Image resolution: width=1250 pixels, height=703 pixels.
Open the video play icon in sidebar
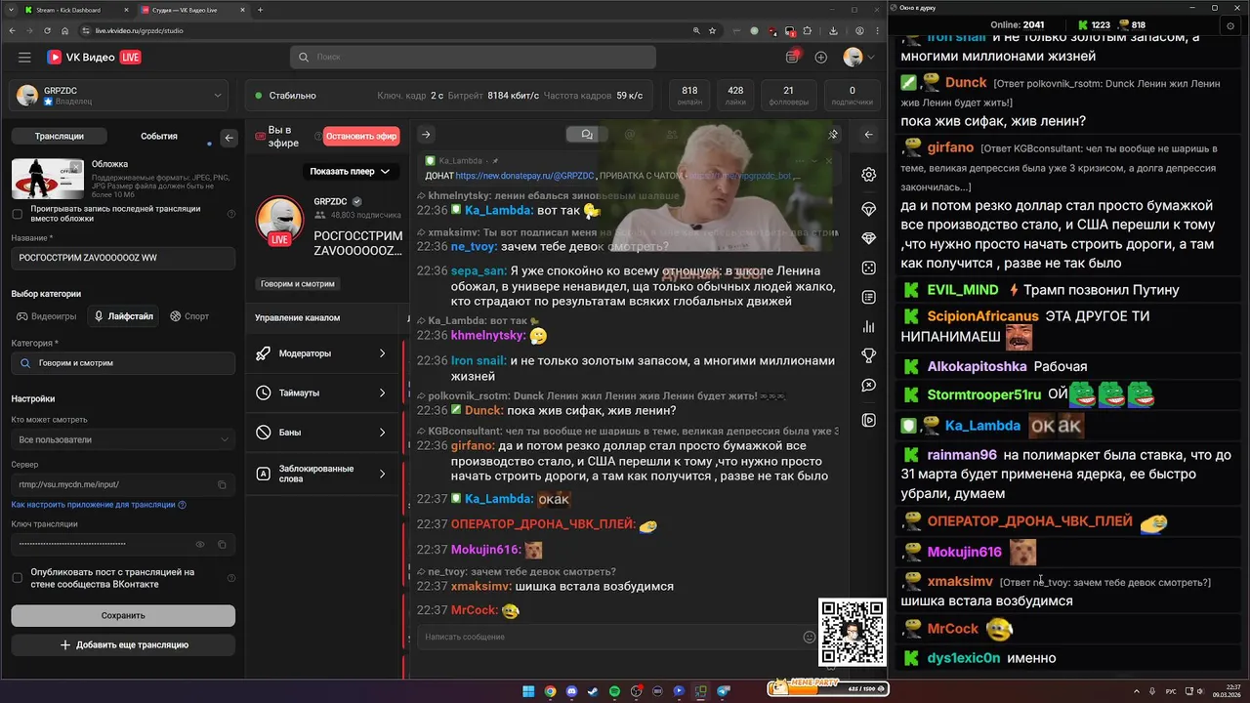click(x=869, y=420)
